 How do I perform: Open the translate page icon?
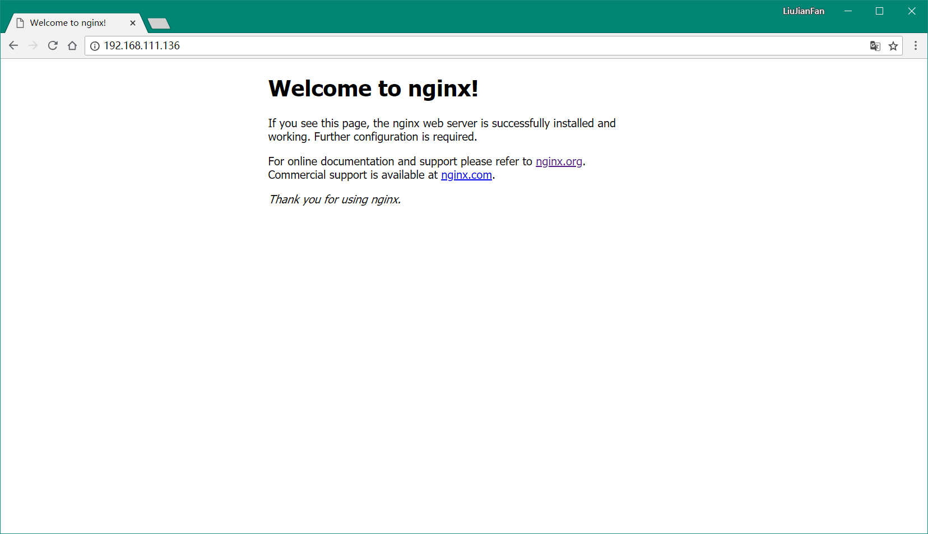pos(875,46)
